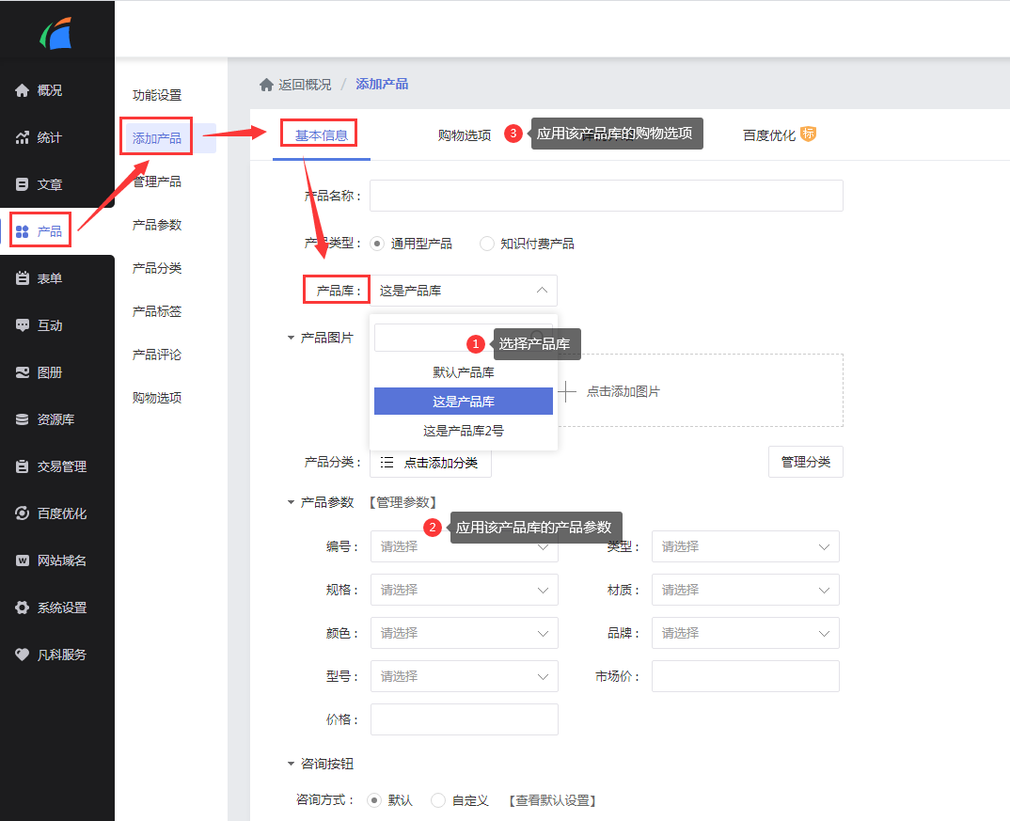This screenshot has width=1010, height=821.
Task: Open 购物选项 in the submenu
Action: (156, 398)
